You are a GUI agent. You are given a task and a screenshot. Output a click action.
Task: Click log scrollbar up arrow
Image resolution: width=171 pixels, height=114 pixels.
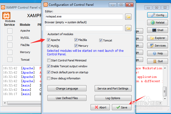click(165, 68)
